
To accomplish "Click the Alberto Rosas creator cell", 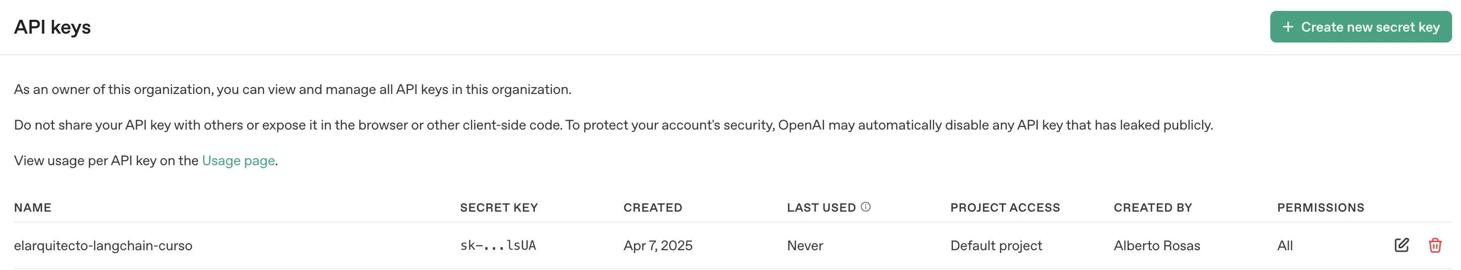I will click(x=1156, y=246).
